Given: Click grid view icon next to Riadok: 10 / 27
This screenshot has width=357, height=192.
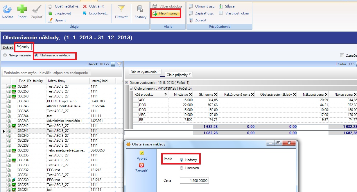Looking at the screenshot, I should tap(113, 64).
